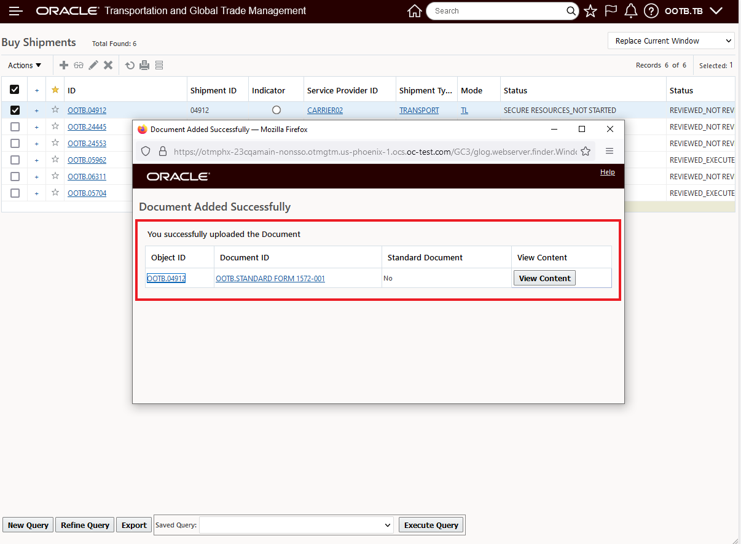Sort by Shipment Type column header

(x=426, y=90)
